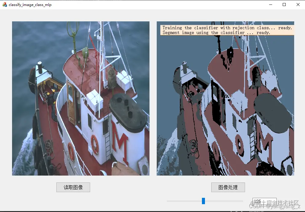Screen dimensions: 305x212
Task: Click the 图像处理 button
Action: [x=228, y=187]
